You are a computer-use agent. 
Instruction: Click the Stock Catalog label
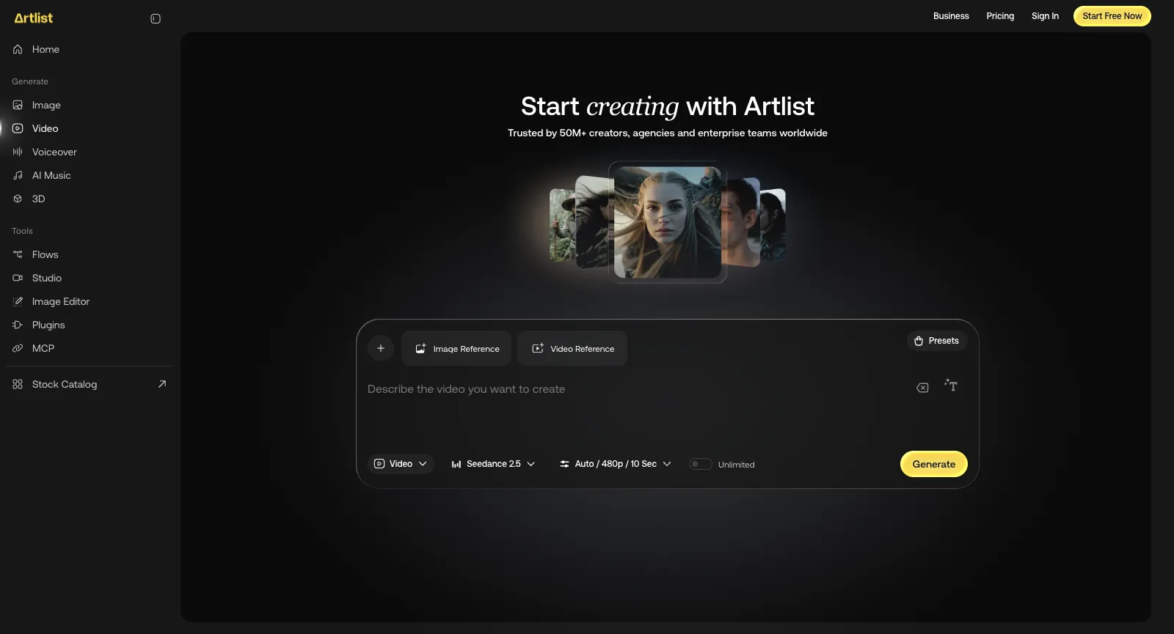pyautogui.click(x=65, y=384)
